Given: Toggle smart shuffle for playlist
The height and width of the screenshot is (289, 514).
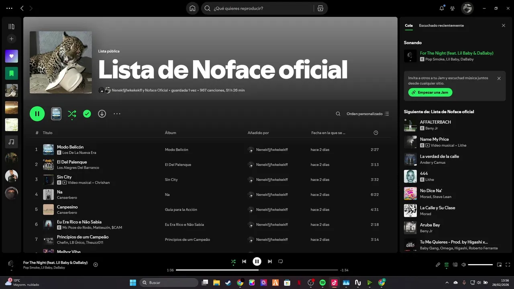Looking at the screenshot, I should (x=72, y=114).
